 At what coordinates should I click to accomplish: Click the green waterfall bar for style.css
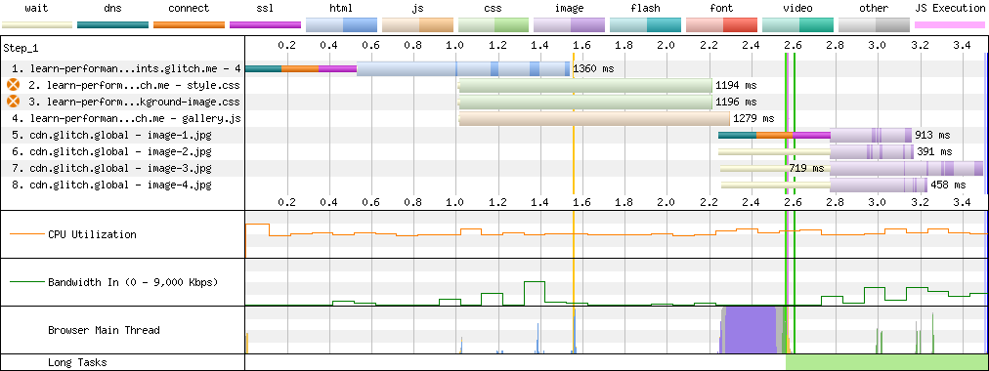click(585, 85)
